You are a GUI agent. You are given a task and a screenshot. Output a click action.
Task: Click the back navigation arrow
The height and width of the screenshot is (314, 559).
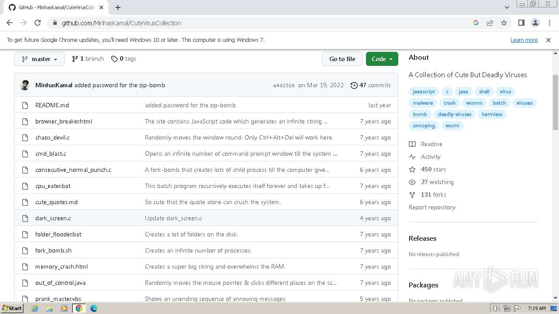(10, 23)
